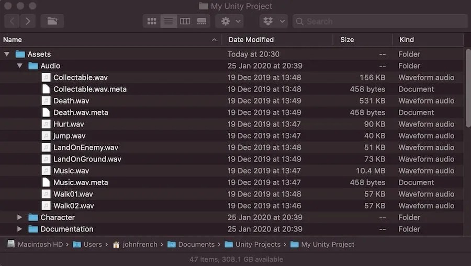Screen dimensions: 471x266
Task: Select Death.wav.meta document icon
Action: click(x=46, y=112)
